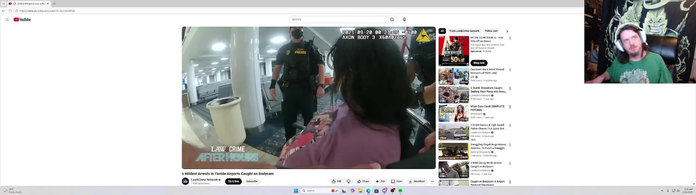Switch to Microsoft Edge on taskbar
The width and height of the screenshot is (696, 195).
[368, 191]
